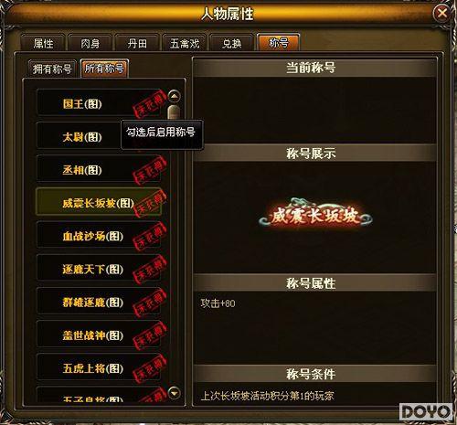Viewport: 457px width, 425px height.
Task: Show owned titles via 拥有称号
Action: click(x=52, y=69)
